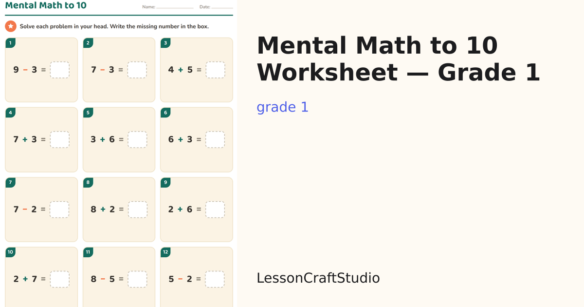Viewport: 584px width, 307px height.
Task: Click the Date line on worksheet
Action: pos(222,7)
